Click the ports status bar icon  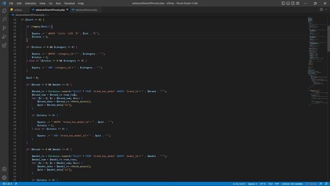16,184
